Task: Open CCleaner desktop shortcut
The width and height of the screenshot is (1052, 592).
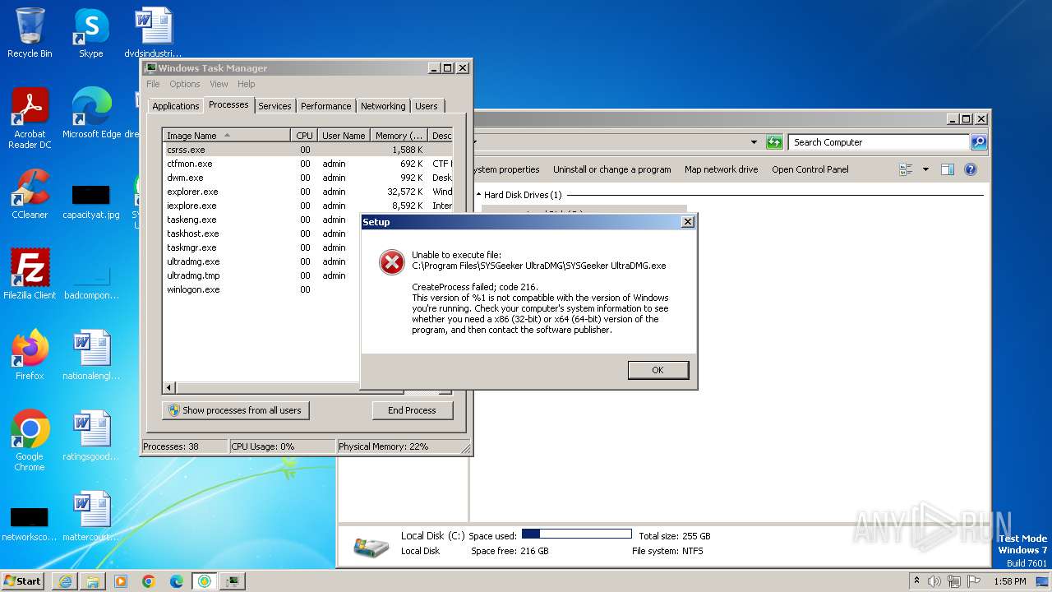Action: (30, 194)
